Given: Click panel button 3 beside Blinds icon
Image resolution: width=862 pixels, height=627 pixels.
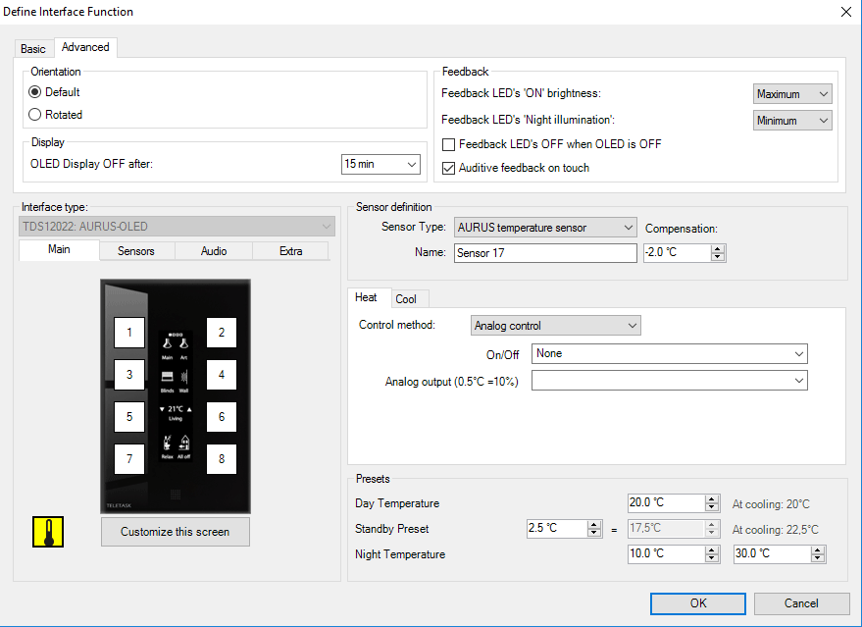Looking at the screenshot, I should click(x=129, y=375).
